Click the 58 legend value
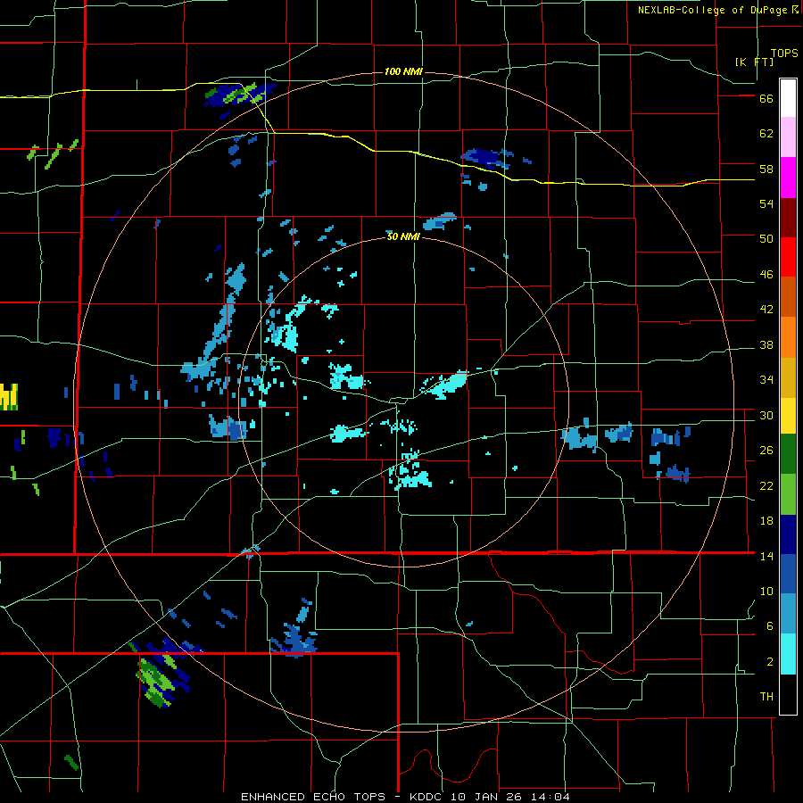This screenshot has height=803, width=803. [766, 169]
